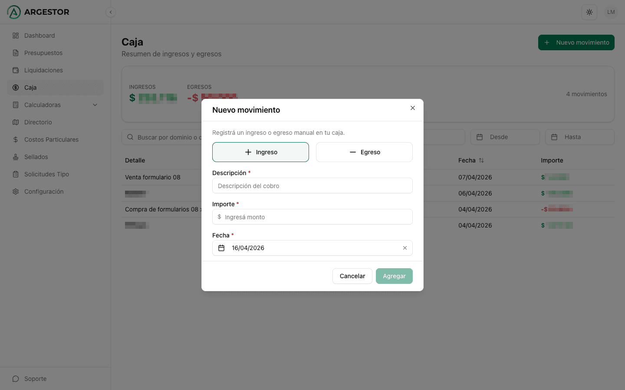Viewport: 625px width, 390px height.
Task: Click the Caja dollar icon in sidebar
Action: point(16,88)
